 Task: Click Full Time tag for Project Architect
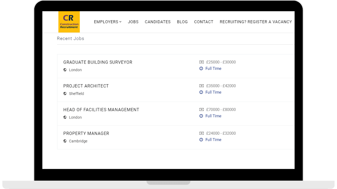tap(213, 92)
